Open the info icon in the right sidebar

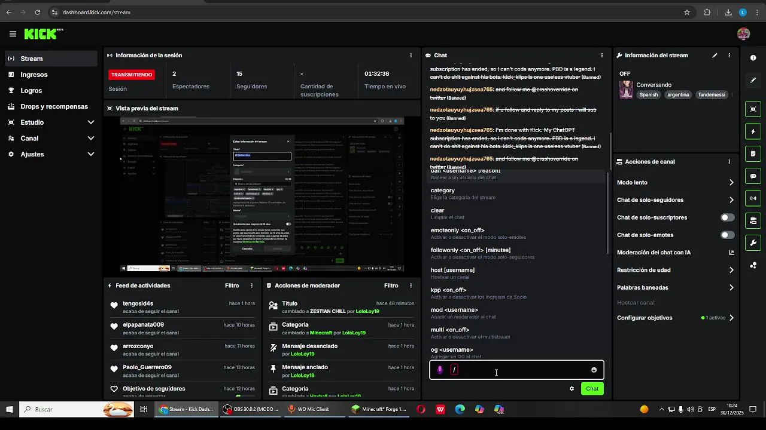(753, 58)
